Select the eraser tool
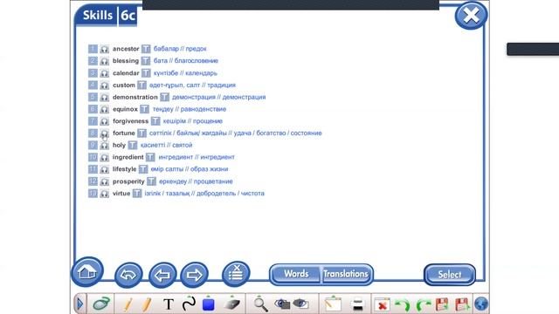The width and height of the screenshot is (559, 314). pos(231,304)
